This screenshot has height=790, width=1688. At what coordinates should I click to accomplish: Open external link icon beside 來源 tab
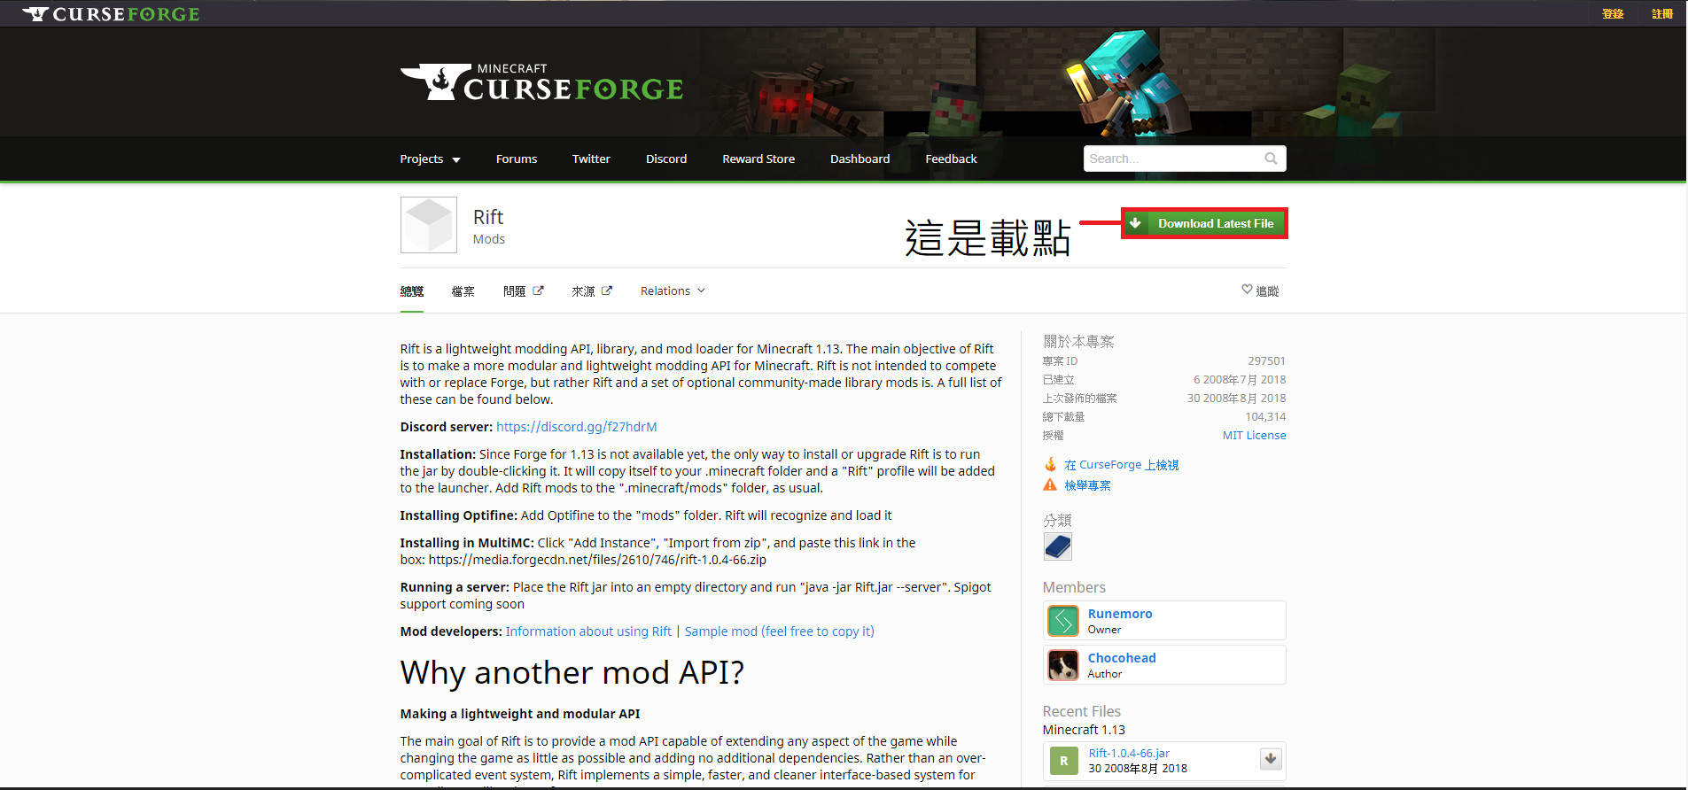(606, 290)
